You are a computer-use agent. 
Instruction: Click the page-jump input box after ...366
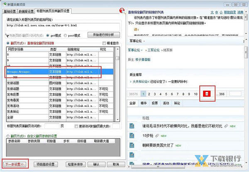235,94
